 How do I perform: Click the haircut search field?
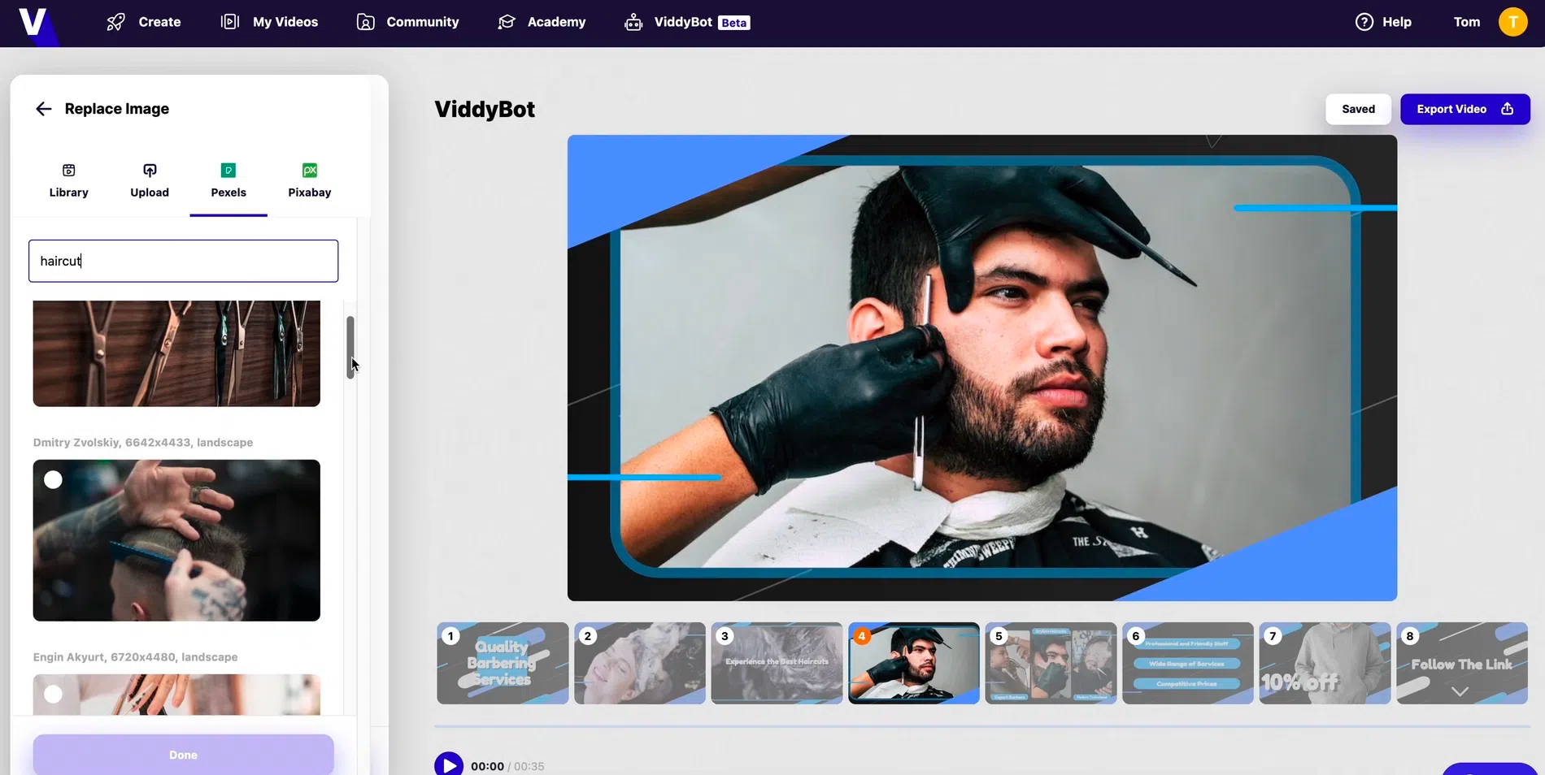(x=183, y=261)
